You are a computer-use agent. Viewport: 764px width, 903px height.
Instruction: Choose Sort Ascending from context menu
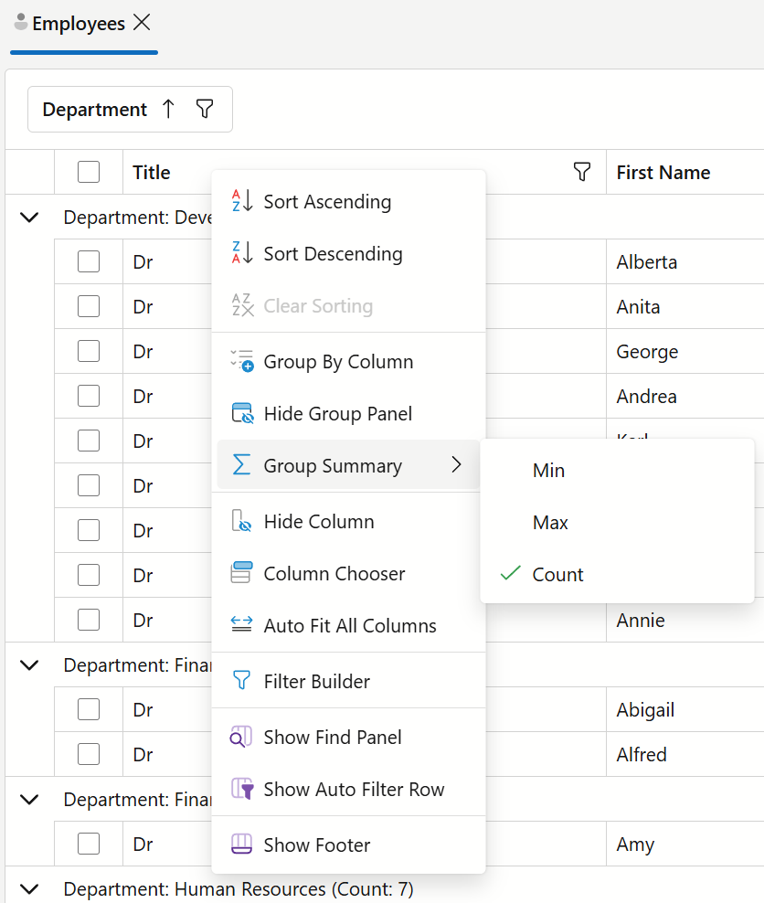(x=348, y=201)
